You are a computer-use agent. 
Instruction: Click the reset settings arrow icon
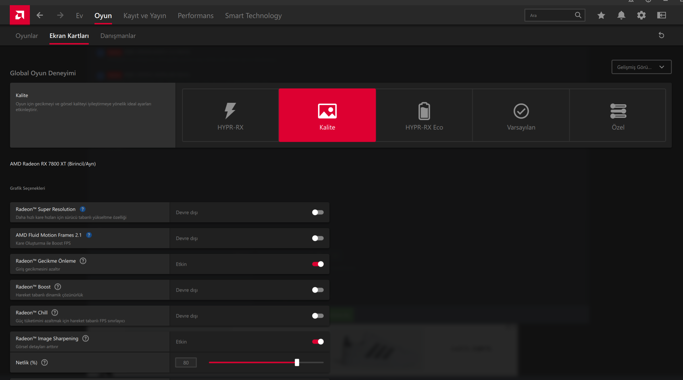[x=661, y=35]
